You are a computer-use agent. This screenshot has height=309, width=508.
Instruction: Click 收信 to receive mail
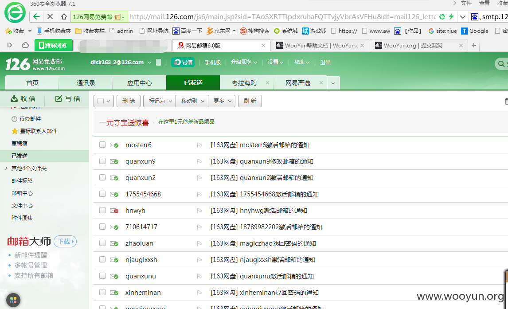(23, 98)
